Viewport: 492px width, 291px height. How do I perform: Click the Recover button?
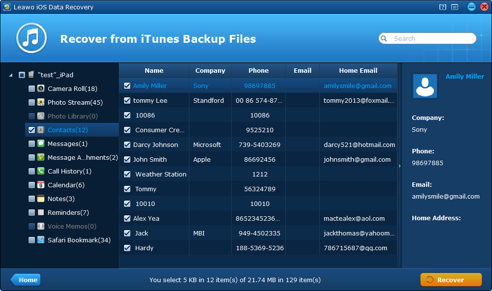tap(451, 280)
